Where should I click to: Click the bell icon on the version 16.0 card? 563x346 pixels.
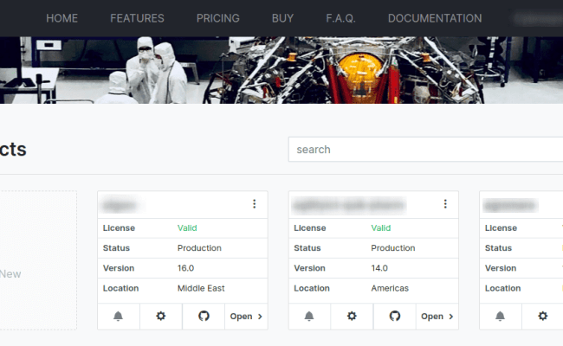click(x=118, y=317)
